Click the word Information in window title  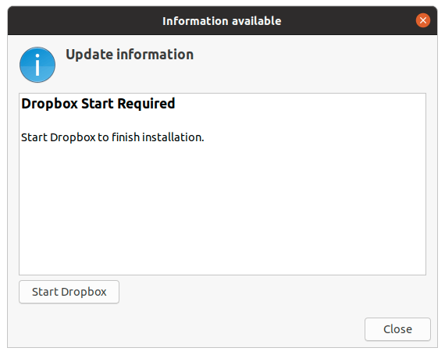pyautogui.click(x=194, y=21)
